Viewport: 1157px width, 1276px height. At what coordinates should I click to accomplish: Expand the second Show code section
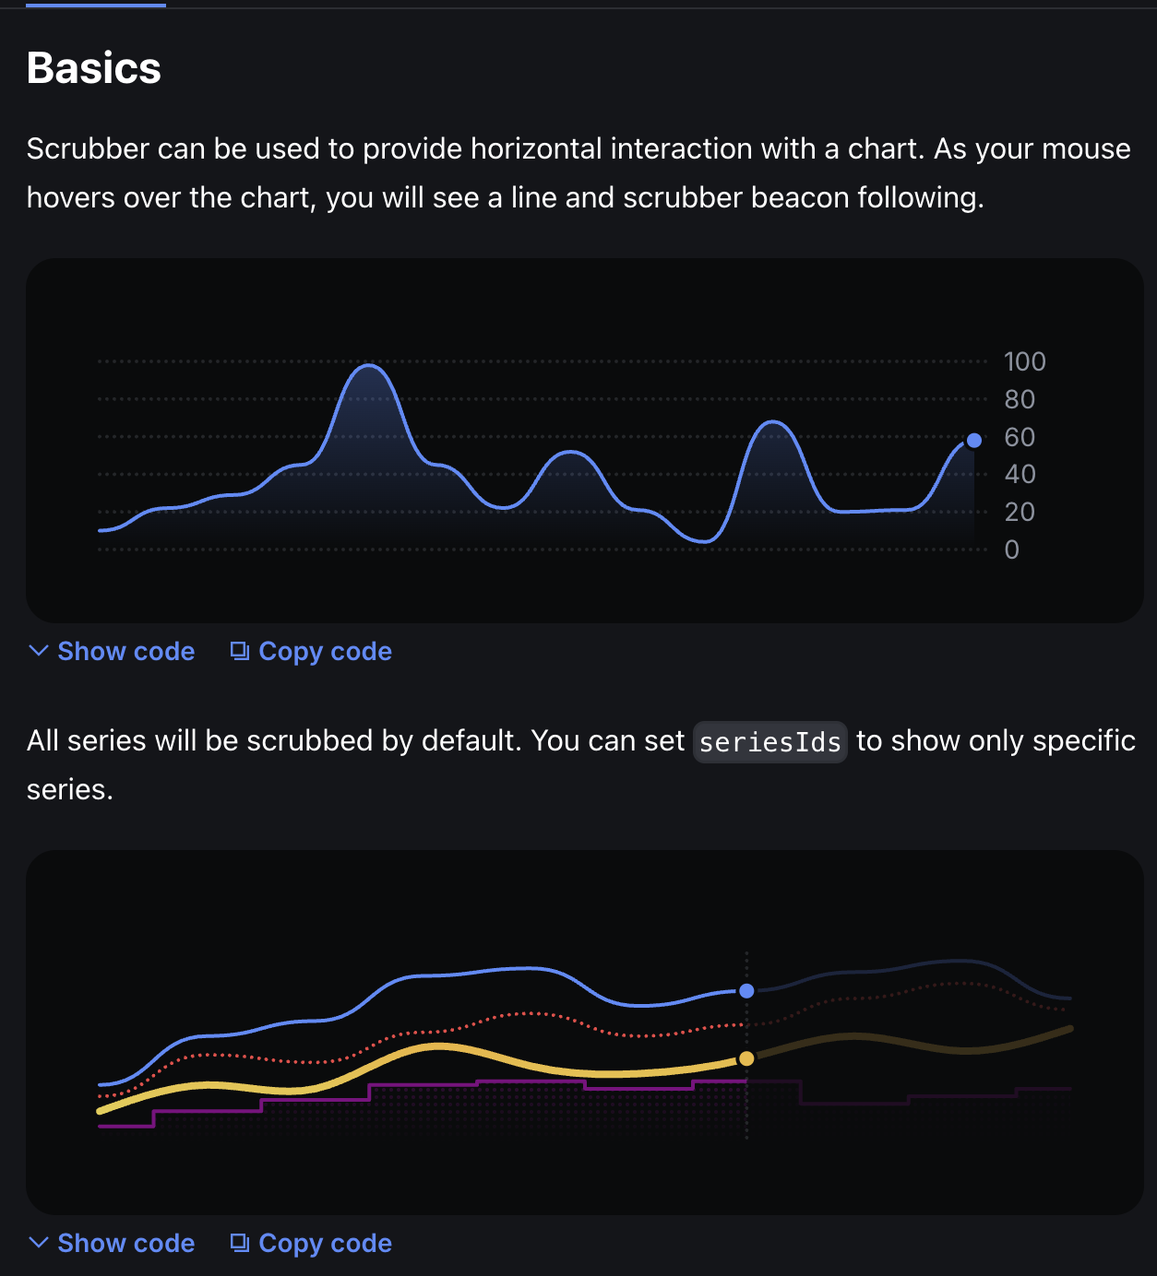125,1244
